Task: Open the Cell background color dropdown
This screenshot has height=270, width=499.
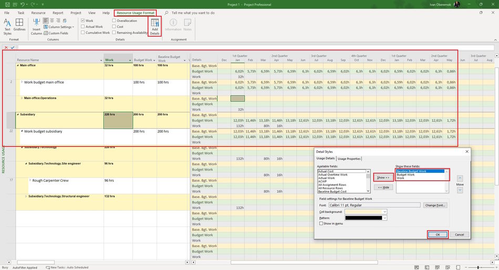Action: tap(384, 212)
